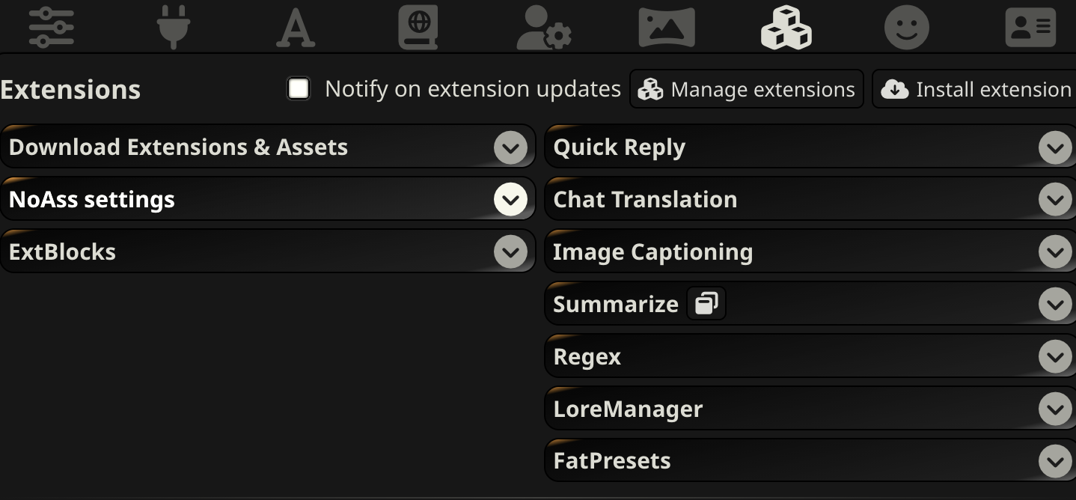1076x500 pixels.
Task: Open the character management ID card icon
Action: 1030,28
